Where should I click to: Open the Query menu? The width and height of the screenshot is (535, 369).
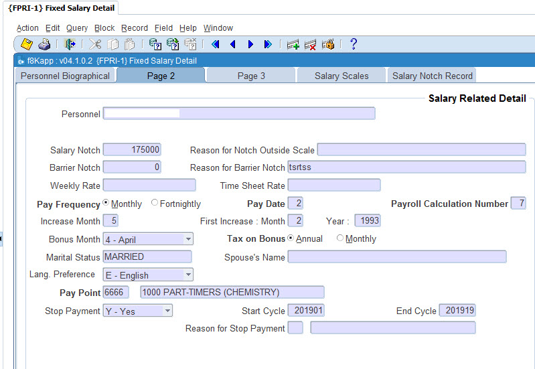77,28
